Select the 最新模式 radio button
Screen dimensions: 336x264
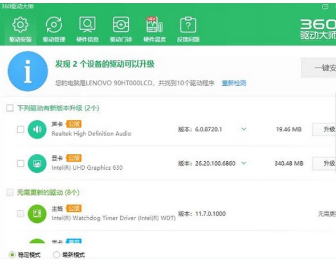coord(56,255)
